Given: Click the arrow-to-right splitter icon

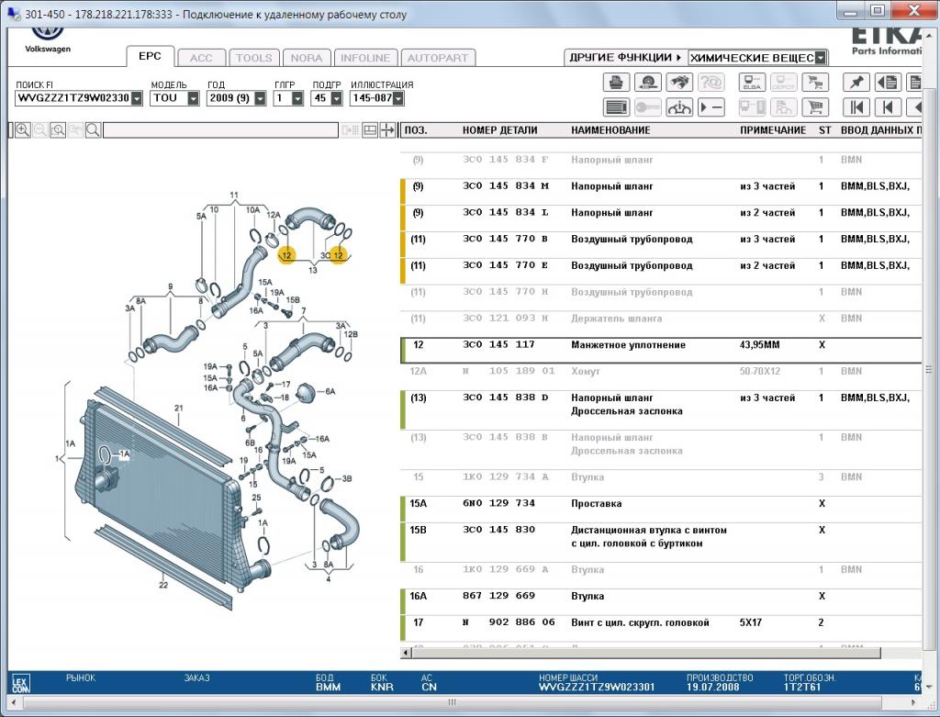Looking at the screenshot, I should pos(387,130).
